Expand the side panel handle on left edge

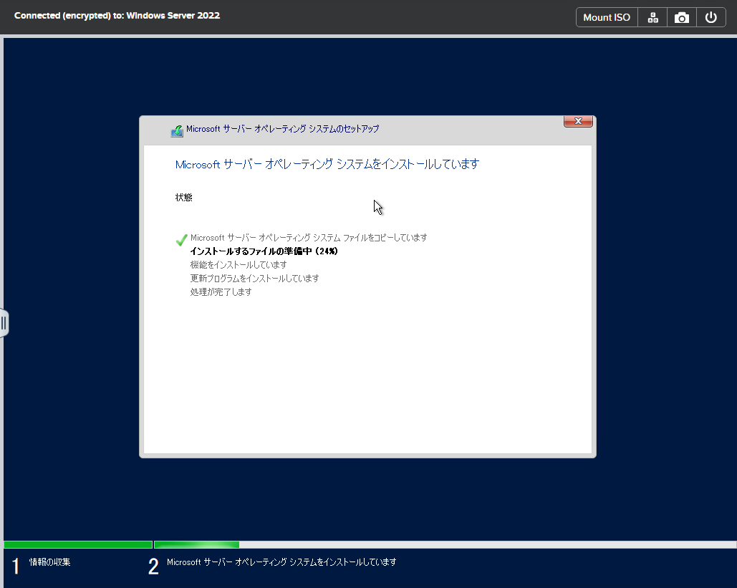coord(4,323)
